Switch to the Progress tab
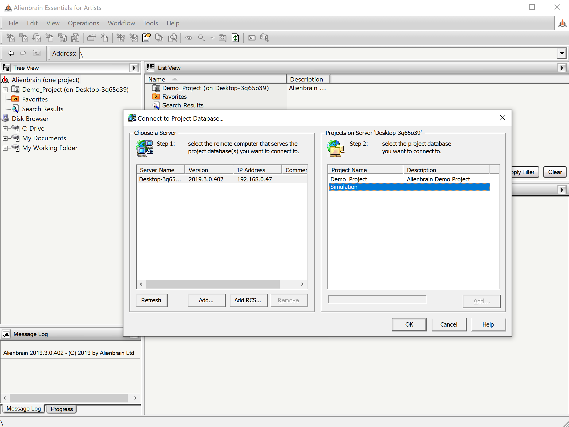Image resolution: width=569 pixels, height=427 pixels. click(x=62, y=409)
